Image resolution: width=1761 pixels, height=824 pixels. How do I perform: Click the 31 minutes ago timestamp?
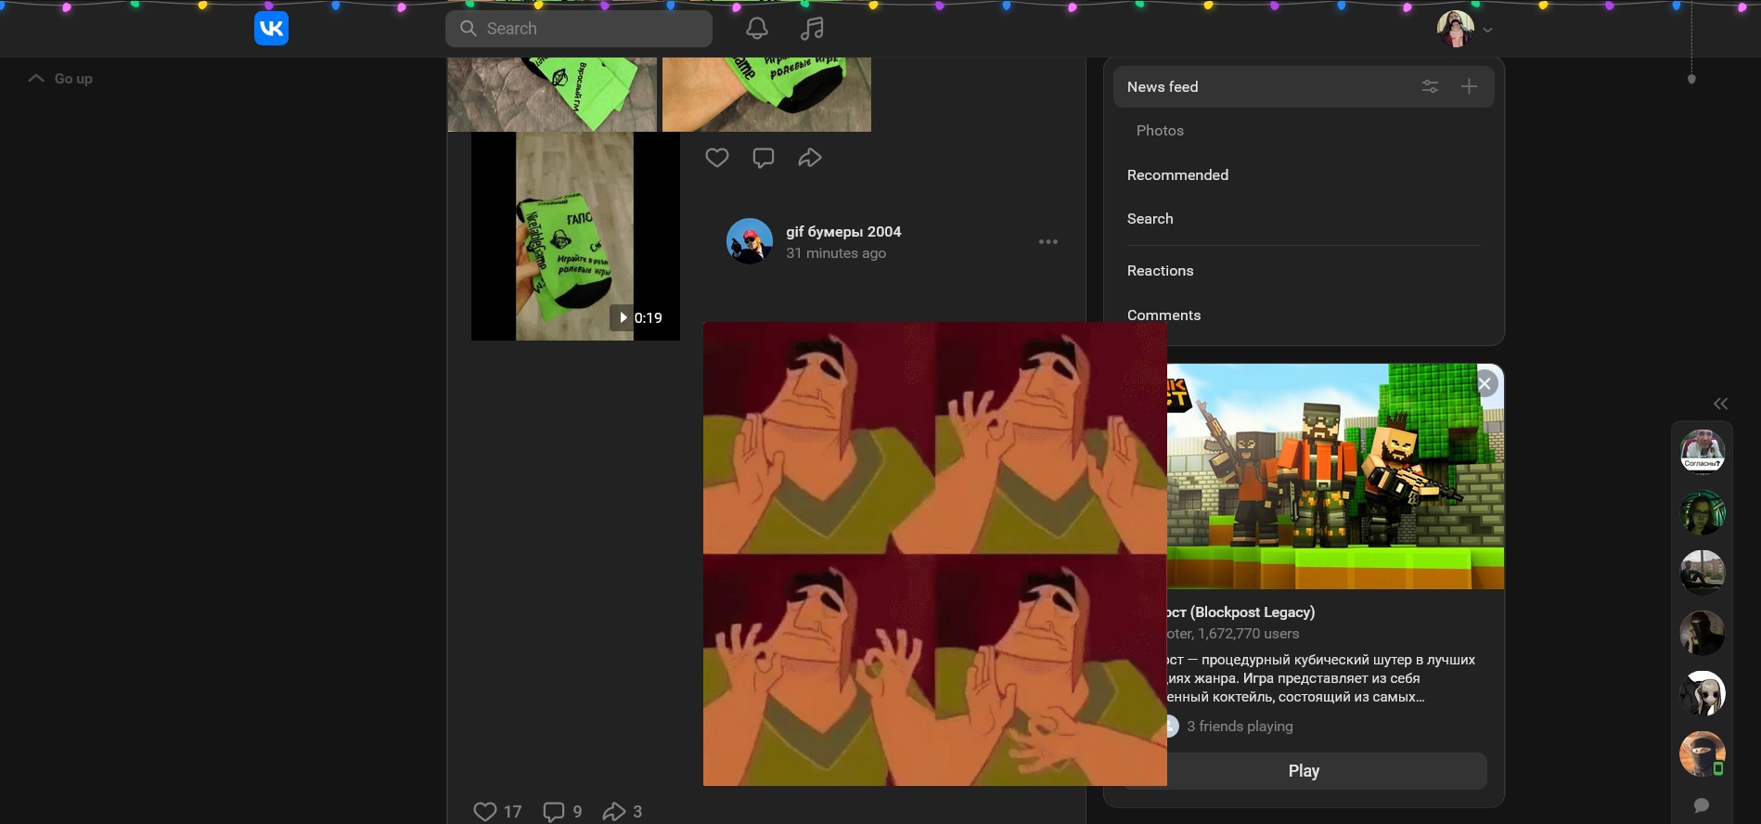pyautogui.click(x=836, y=253)
